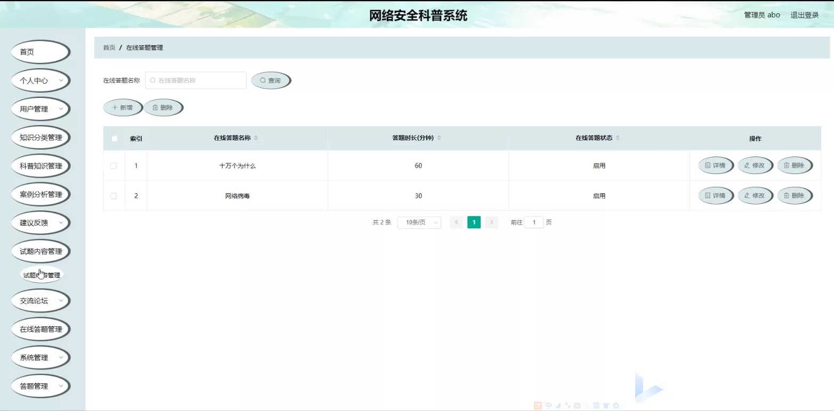
Task: Click 退出登录 at the top right
Action: coord(805,15)
